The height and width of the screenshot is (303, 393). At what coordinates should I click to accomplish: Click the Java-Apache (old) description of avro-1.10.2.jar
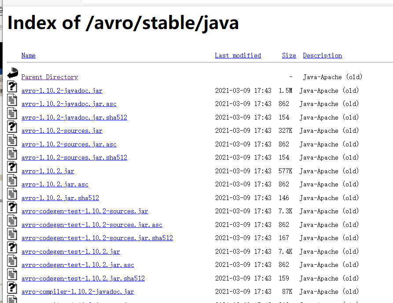(x=329, y=171)
